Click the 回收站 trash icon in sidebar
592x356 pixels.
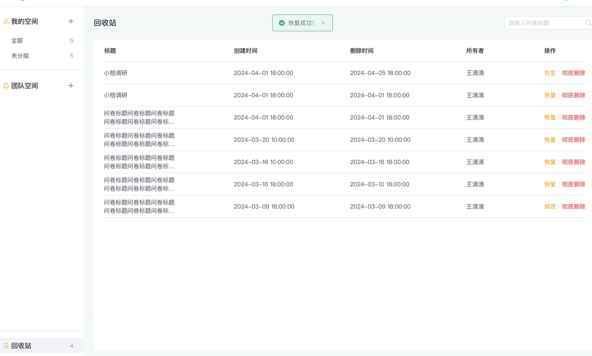click(x=6, y=345)
